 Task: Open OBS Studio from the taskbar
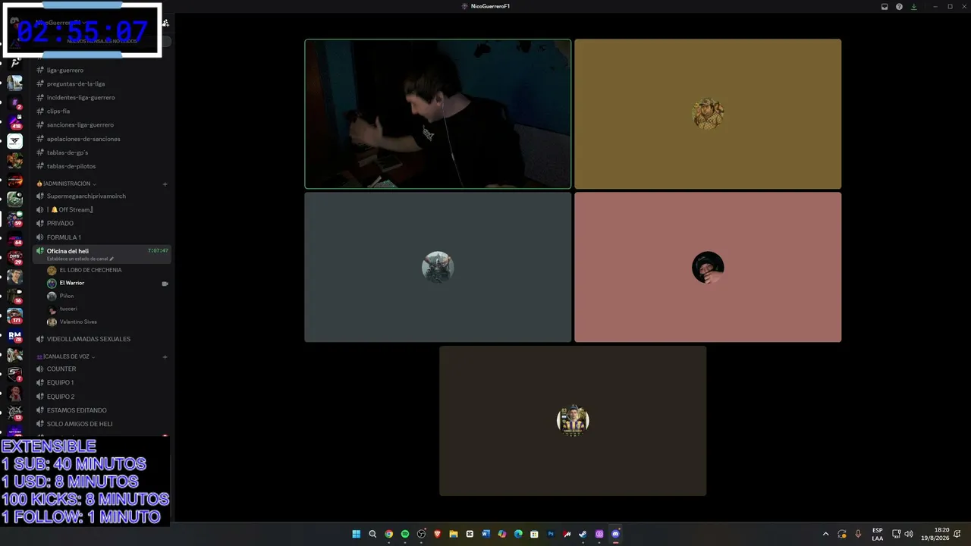click(x=421, y=534)
